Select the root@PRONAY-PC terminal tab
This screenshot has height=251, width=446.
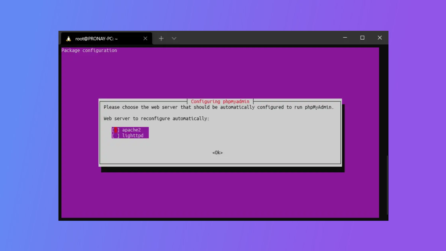click(x=107, y=38)
